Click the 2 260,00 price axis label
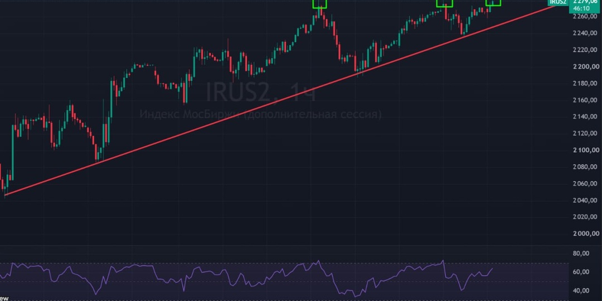The height and width of the screenshot is (301, 602). (584, 17)
